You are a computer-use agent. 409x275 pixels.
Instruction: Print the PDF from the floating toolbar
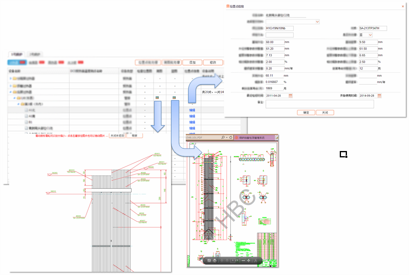click(x=215, y=260)
